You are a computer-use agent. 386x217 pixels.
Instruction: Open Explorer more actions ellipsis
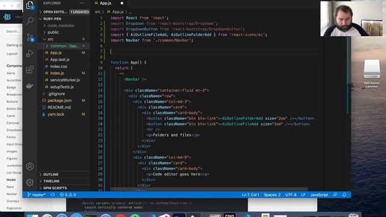click(x=82, y=3)
